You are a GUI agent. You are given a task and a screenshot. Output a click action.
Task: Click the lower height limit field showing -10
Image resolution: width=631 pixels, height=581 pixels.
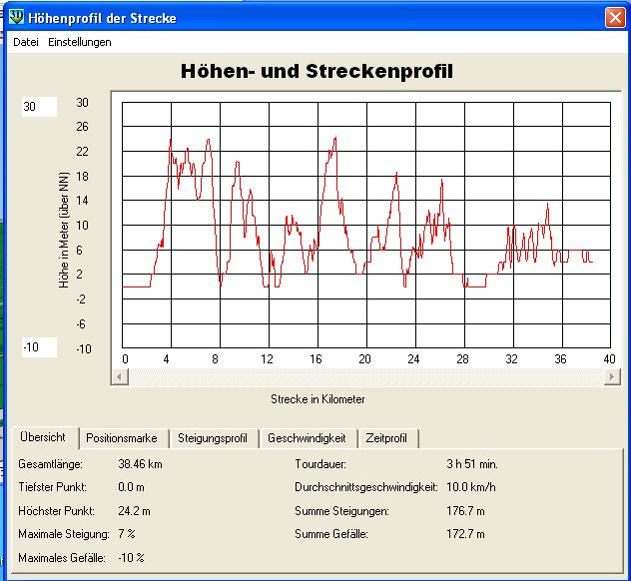40,347
